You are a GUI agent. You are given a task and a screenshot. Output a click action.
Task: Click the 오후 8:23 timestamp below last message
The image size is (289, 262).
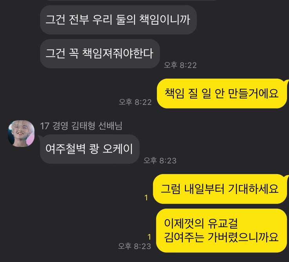[x=135, y=246]
